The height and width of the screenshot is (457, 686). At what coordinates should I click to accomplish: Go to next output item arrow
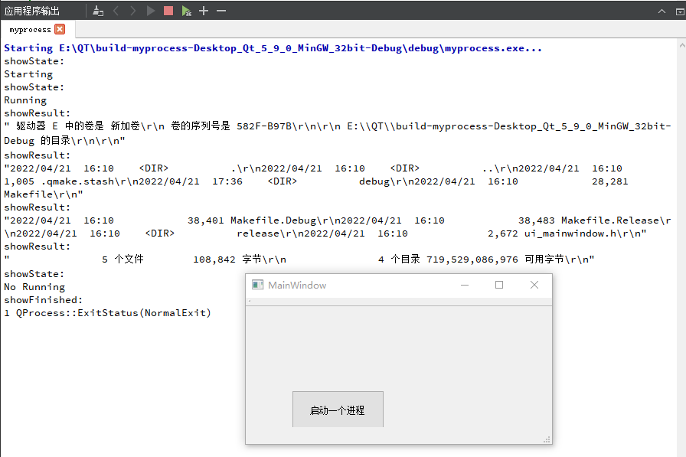click(133, 11)
